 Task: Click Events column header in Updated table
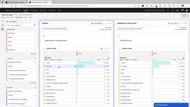(x=168, y=54)
